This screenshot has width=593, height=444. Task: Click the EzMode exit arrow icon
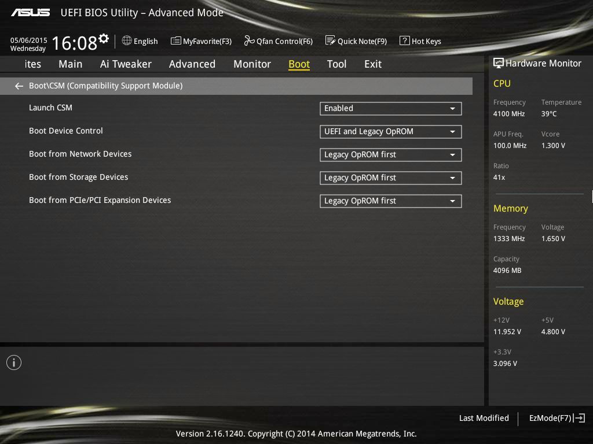coord(579,418)
